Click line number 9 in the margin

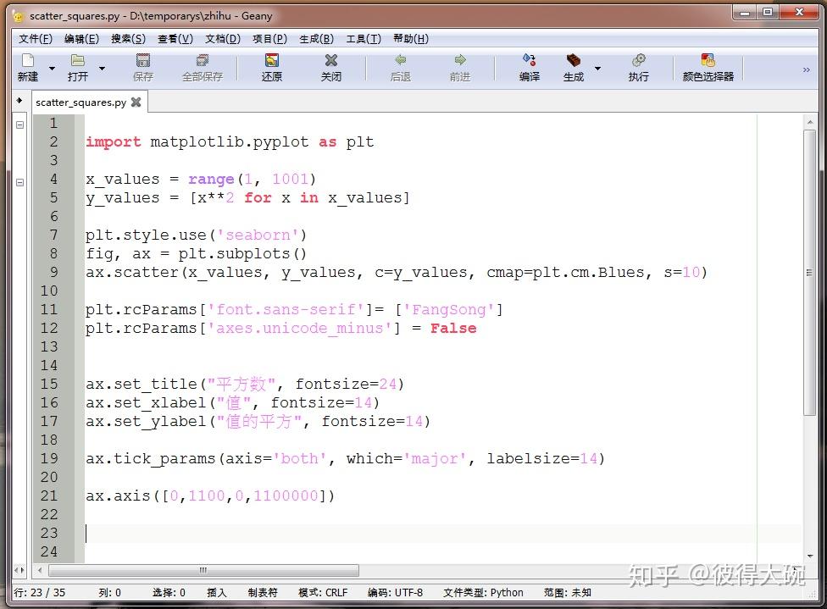[x=53, y=272]
